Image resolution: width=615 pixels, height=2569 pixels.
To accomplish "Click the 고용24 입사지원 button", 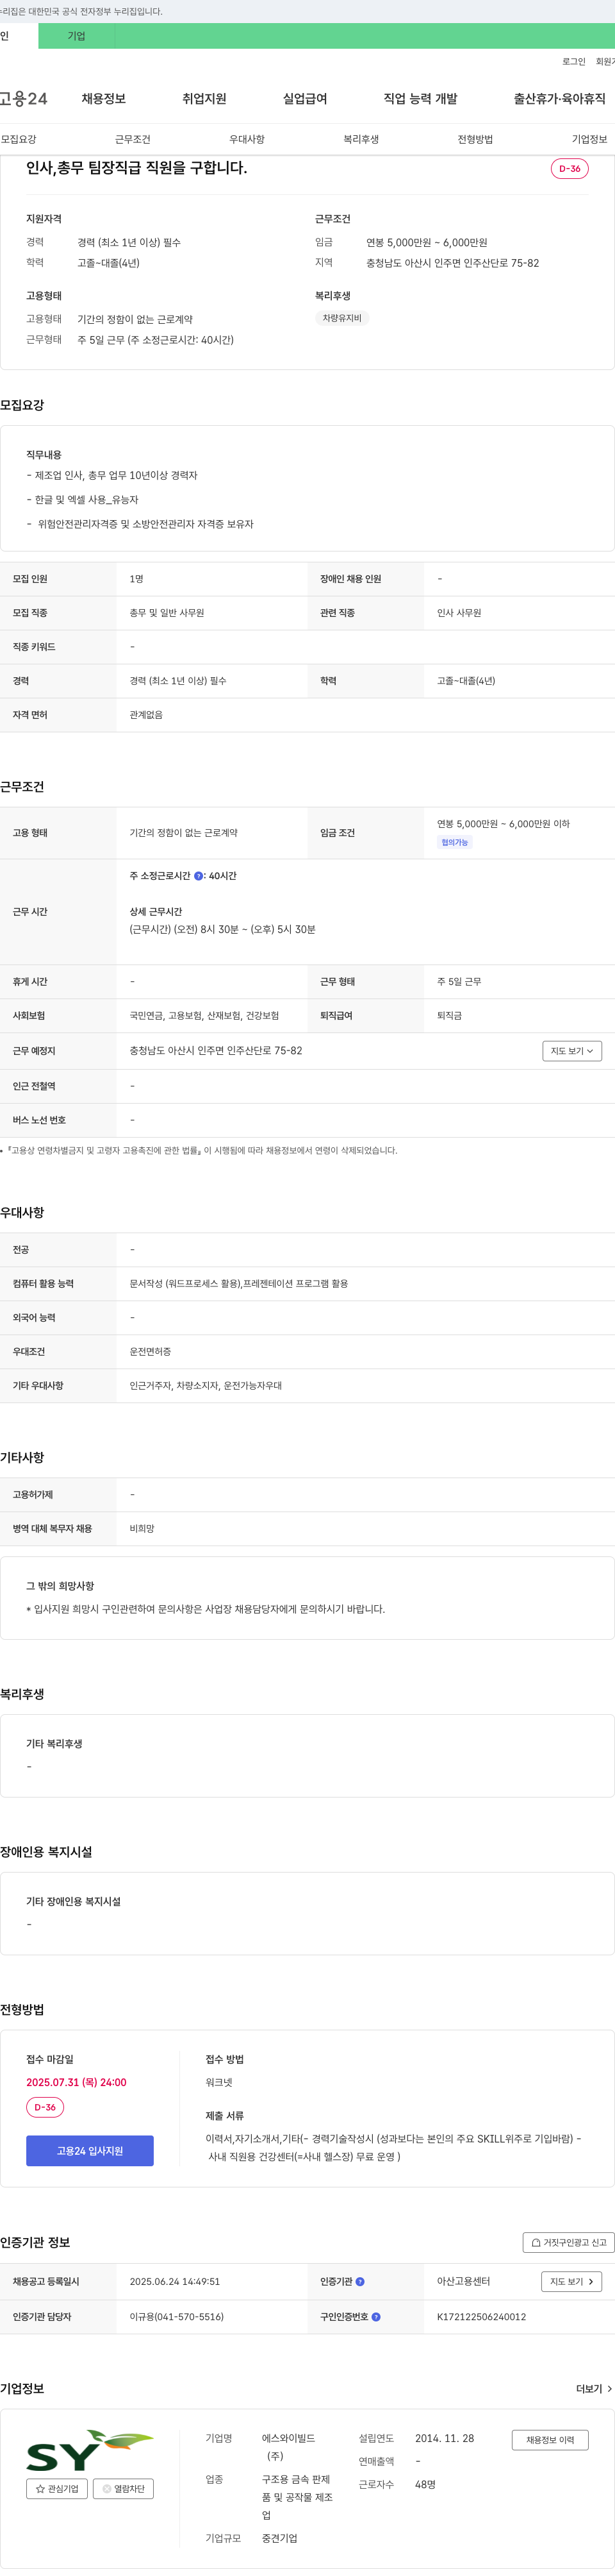I will pos(90,2151).
